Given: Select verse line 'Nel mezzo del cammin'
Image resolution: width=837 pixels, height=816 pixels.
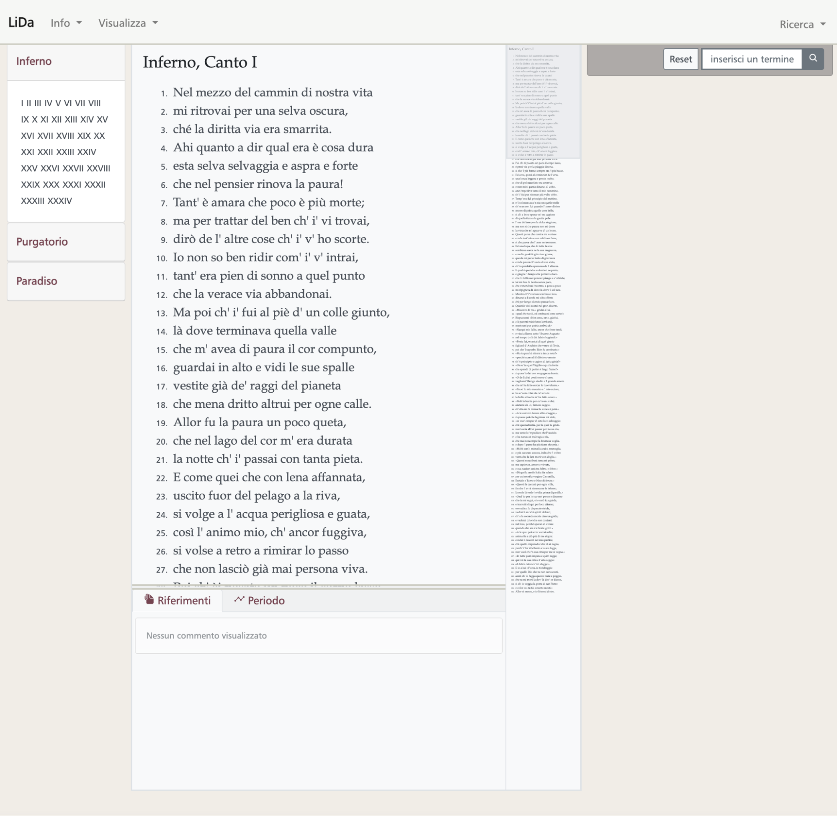Looking at the screenshot, I should [273, 92].
